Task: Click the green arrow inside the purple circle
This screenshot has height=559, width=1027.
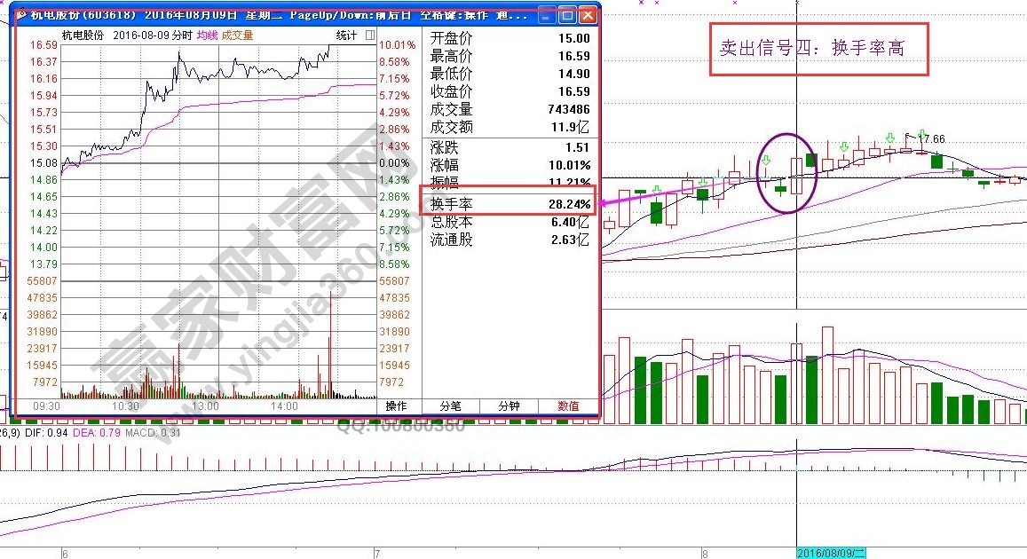Action: tap(764, 160)
